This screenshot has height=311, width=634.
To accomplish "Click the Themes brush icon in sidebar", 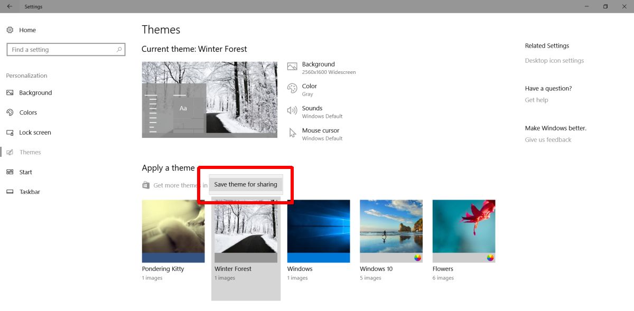I will click(10, 152).
